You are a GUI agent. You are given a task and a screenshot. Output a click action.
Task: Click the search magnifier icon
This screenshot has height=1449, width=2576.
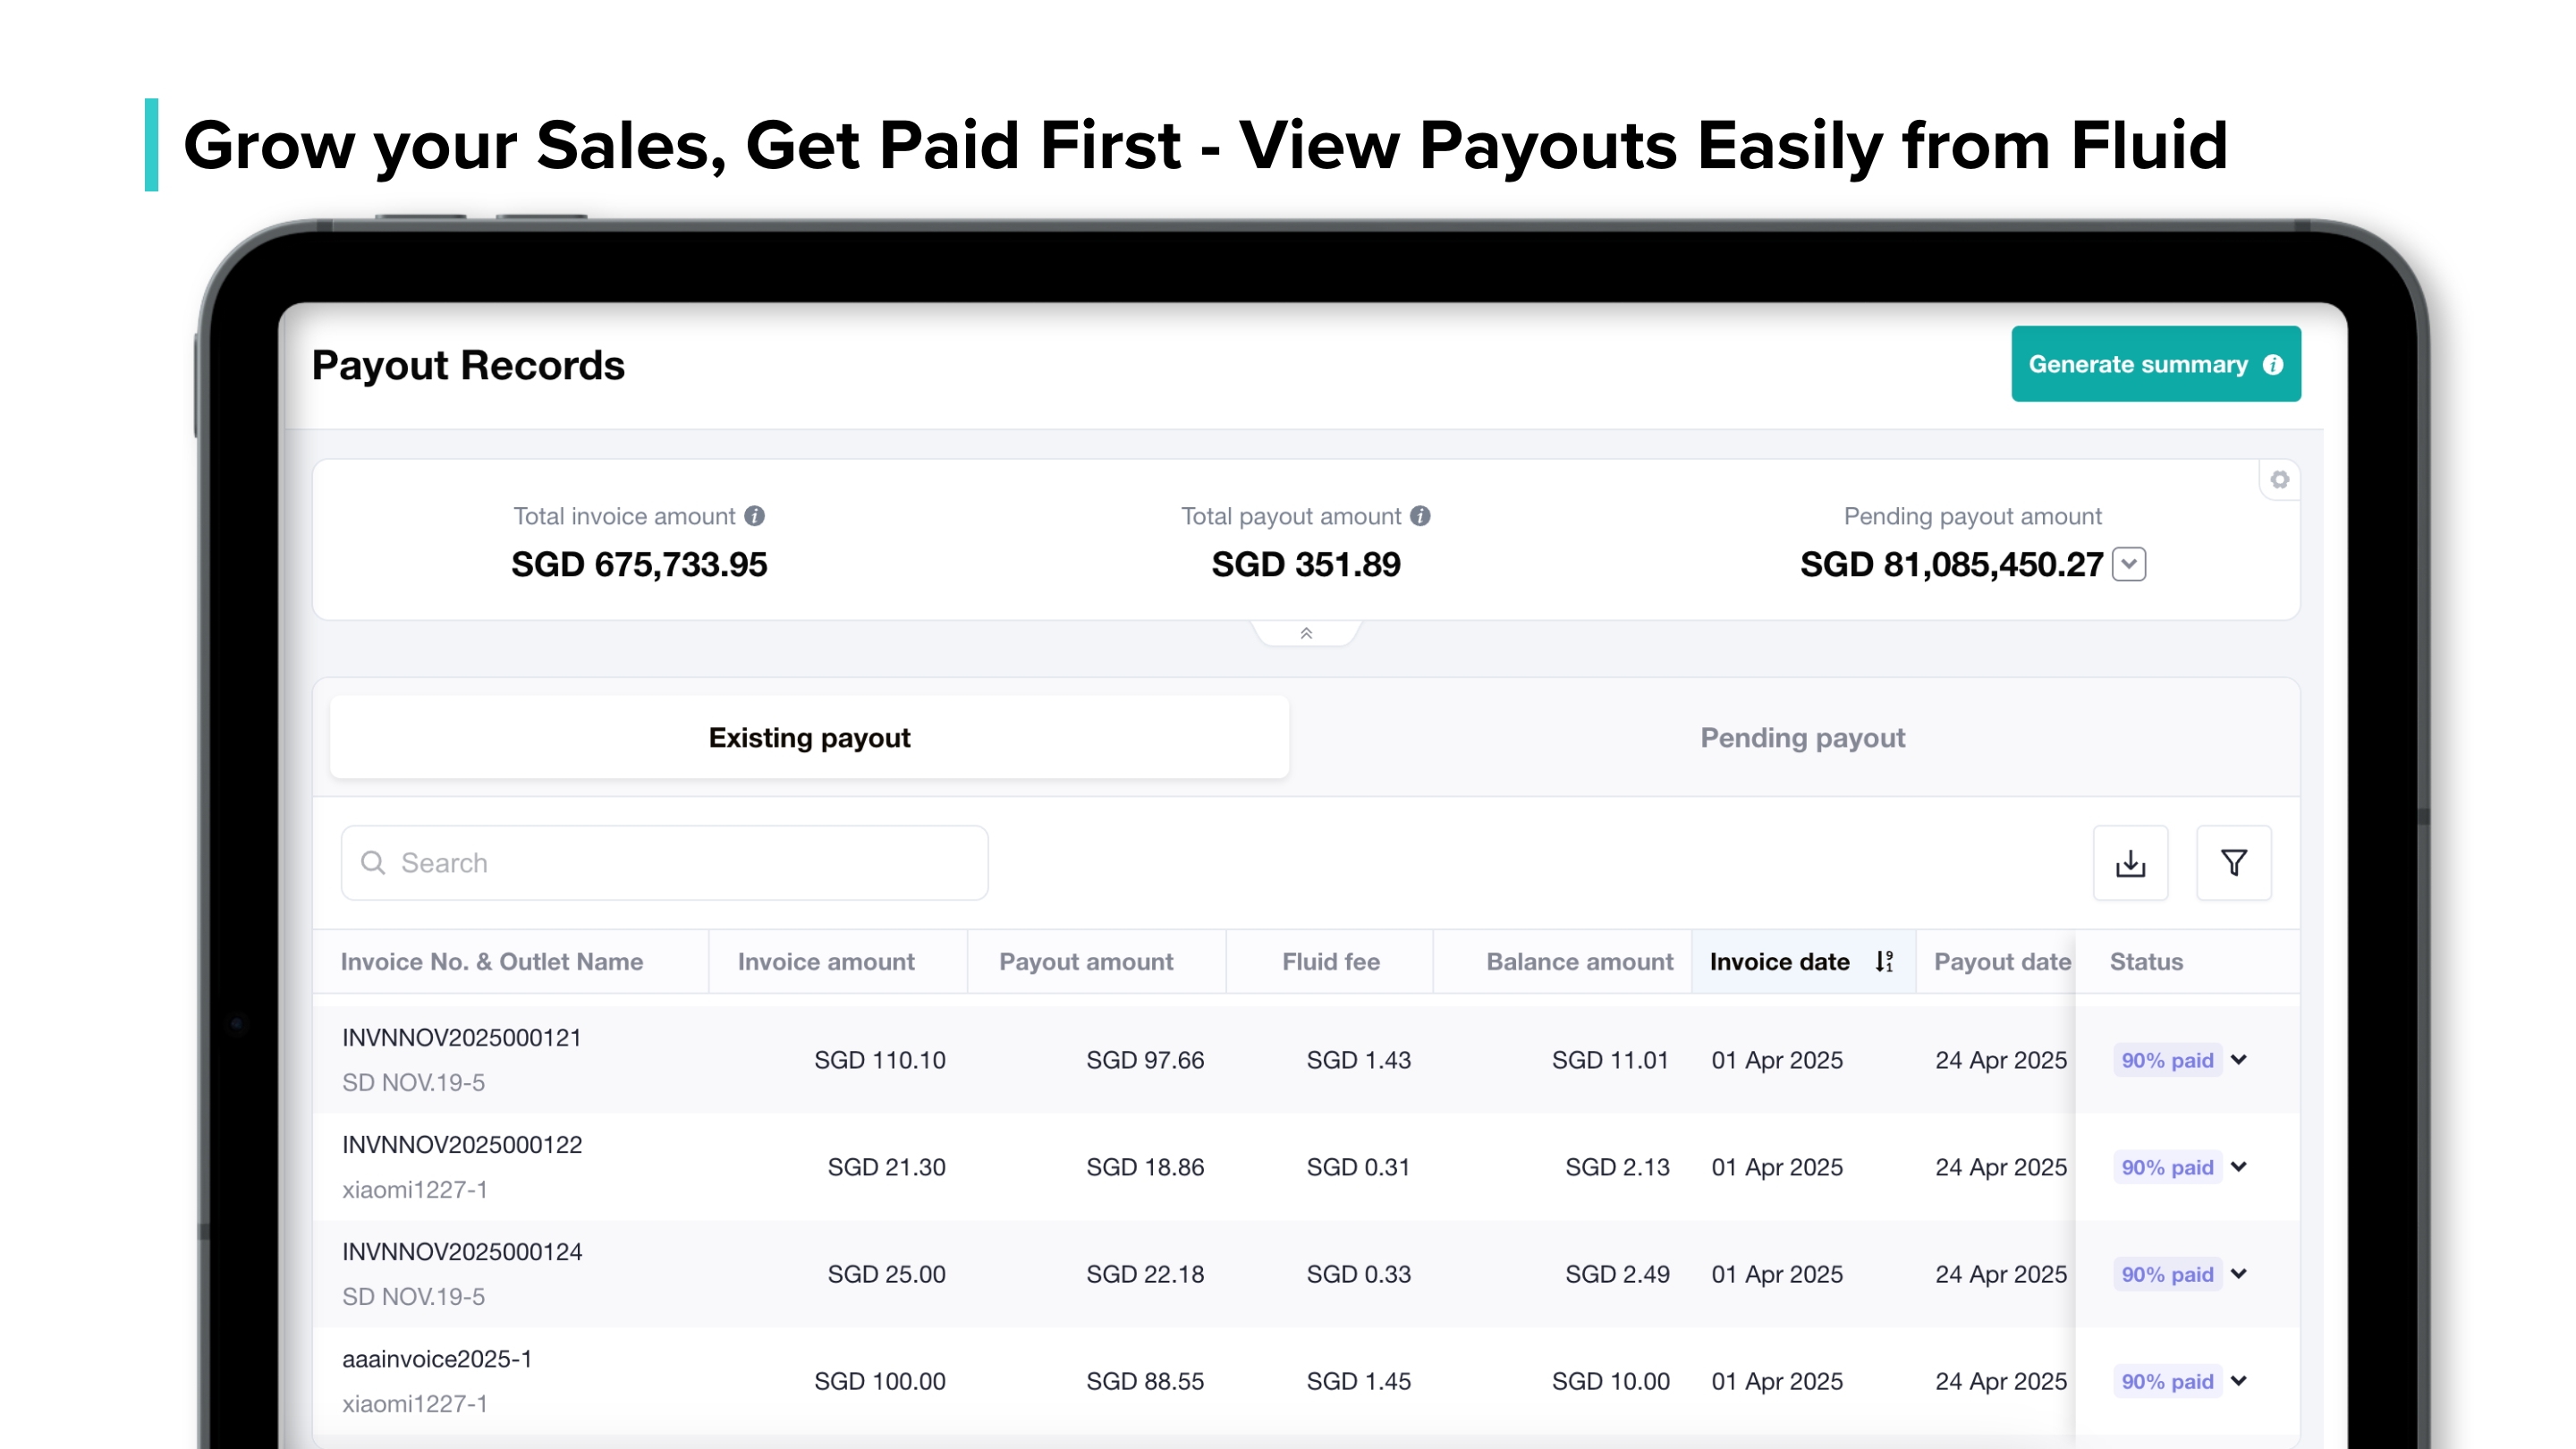click(x=373, y=863)
